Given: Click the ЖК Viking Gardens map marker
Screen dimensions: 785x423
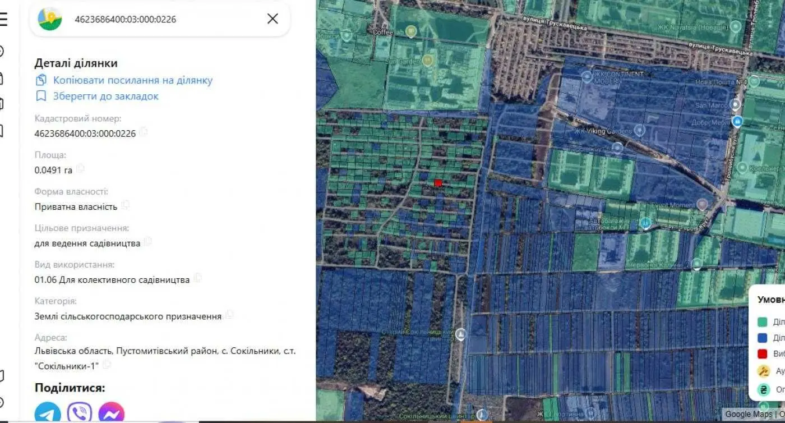Looking at the screenshot, I should 640,131.
